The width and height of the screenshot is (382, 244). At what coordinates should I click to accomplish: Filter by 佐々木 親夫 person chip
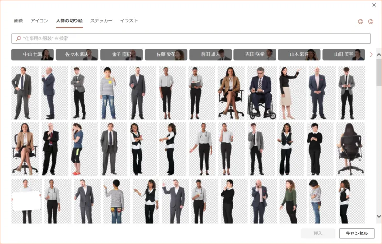pyautogui.click(x=77, y=54)
